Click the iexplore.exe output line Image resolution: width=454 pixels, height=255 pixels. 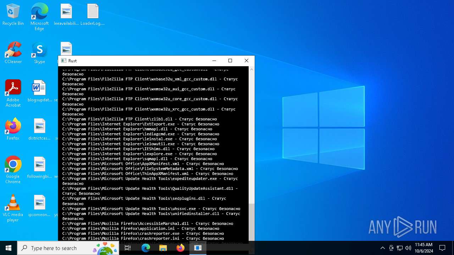(139, 154)
